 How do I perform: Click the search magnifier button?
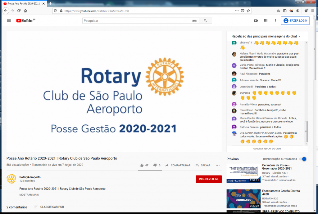pos(205,21)
